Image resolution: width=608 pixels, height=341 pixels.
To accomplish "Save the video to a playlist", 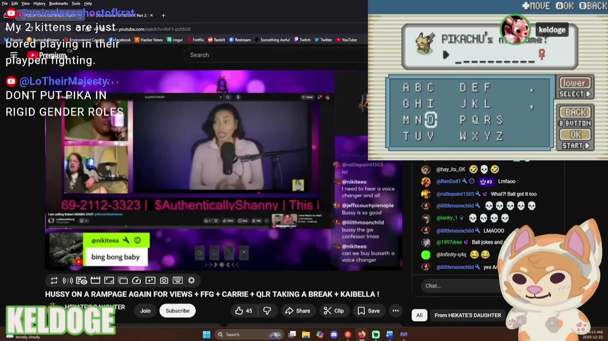I will [368, 311].
